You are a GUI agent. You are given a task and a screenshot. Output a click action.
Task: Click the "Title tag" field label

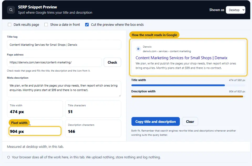(x=12, y=37)
